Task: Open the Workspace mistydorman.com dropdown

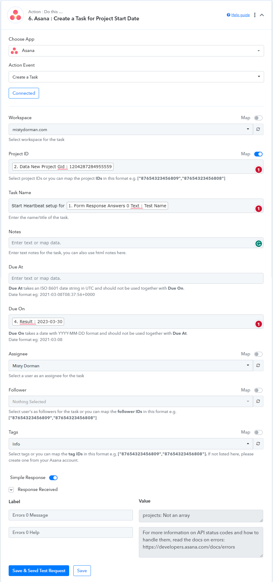Action: tap(131, 129)
